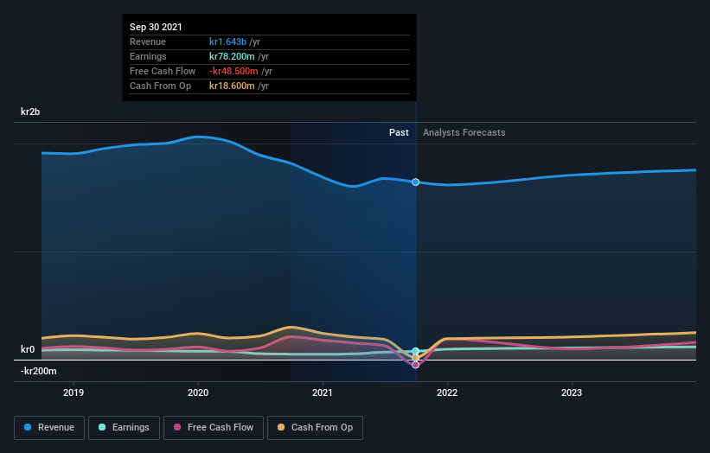Select the 2021 x-axis label

coord(323,392)
